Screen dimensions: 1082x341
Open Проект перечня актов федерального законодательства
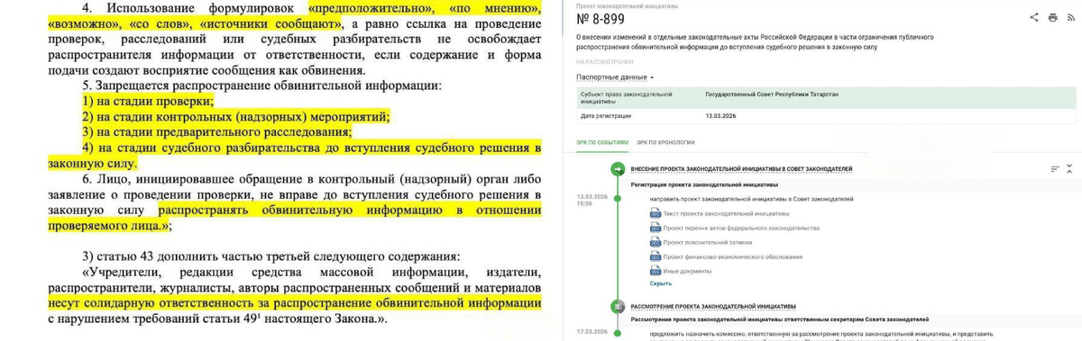pos(741,228)
